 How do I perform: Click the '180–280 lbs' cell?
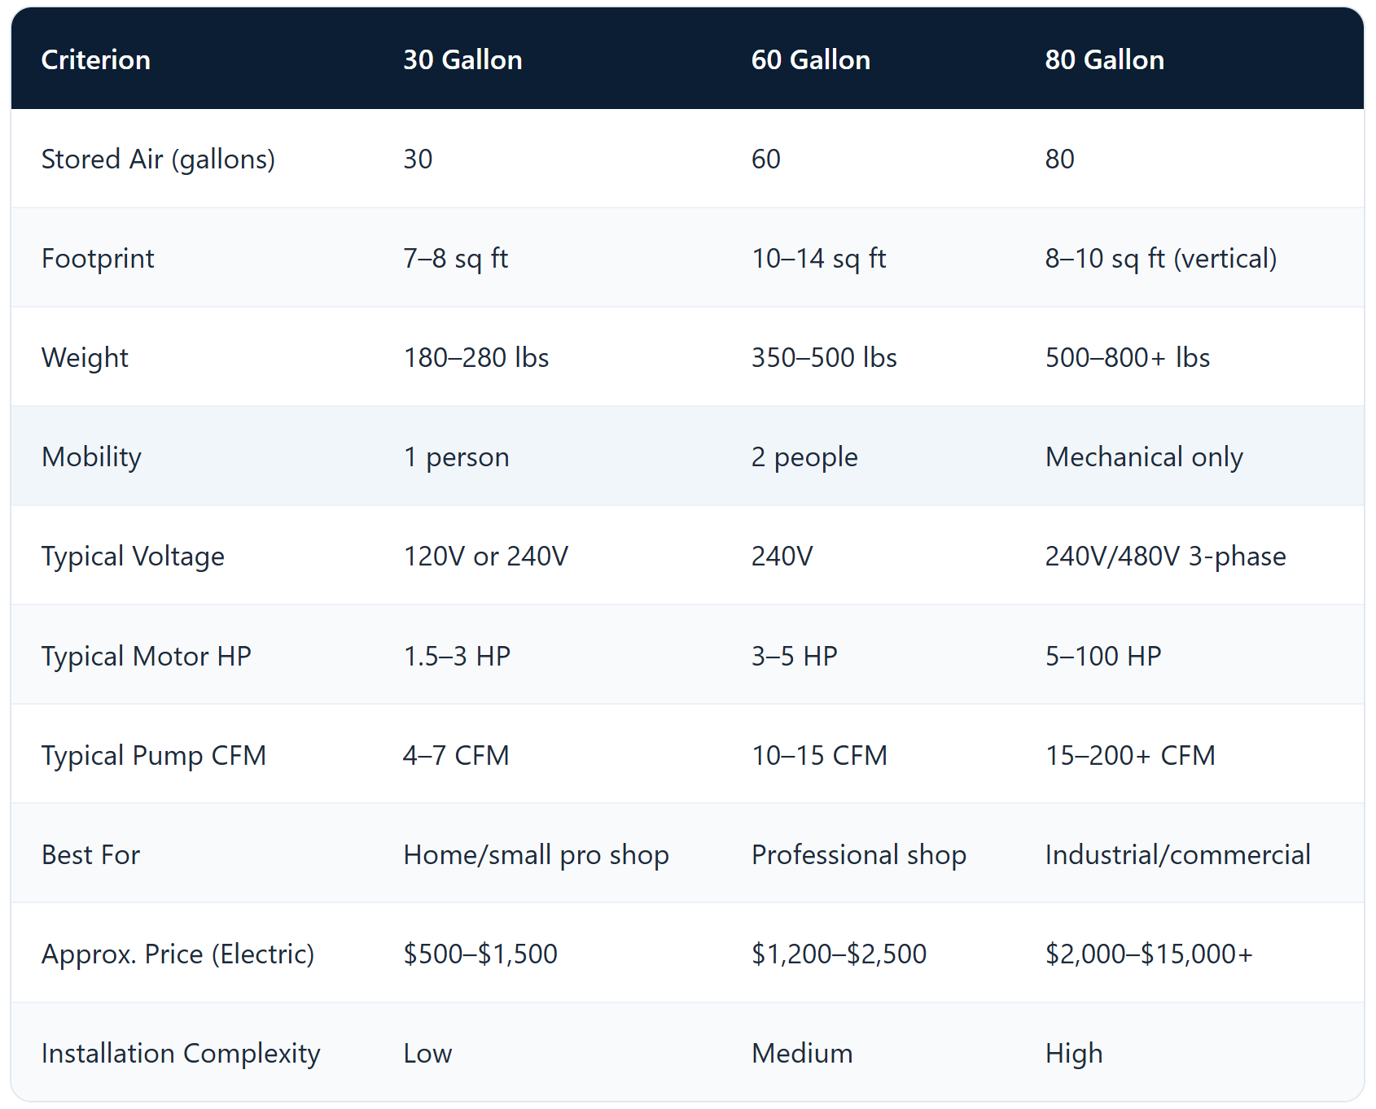476,358
